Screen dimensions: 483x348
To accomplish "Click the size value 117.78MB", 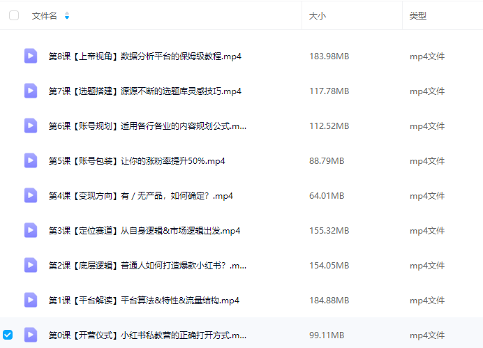I will 329,91.
